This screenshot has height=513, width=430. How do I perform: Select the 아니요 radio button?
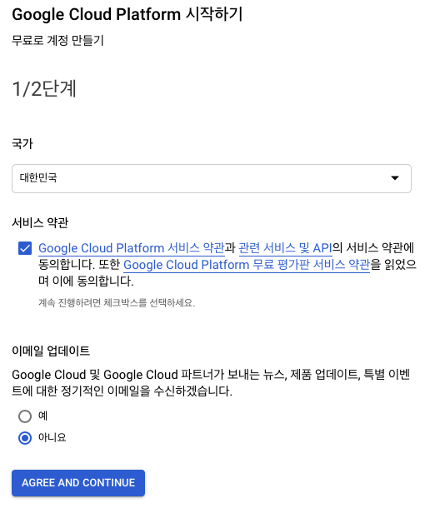25,438
